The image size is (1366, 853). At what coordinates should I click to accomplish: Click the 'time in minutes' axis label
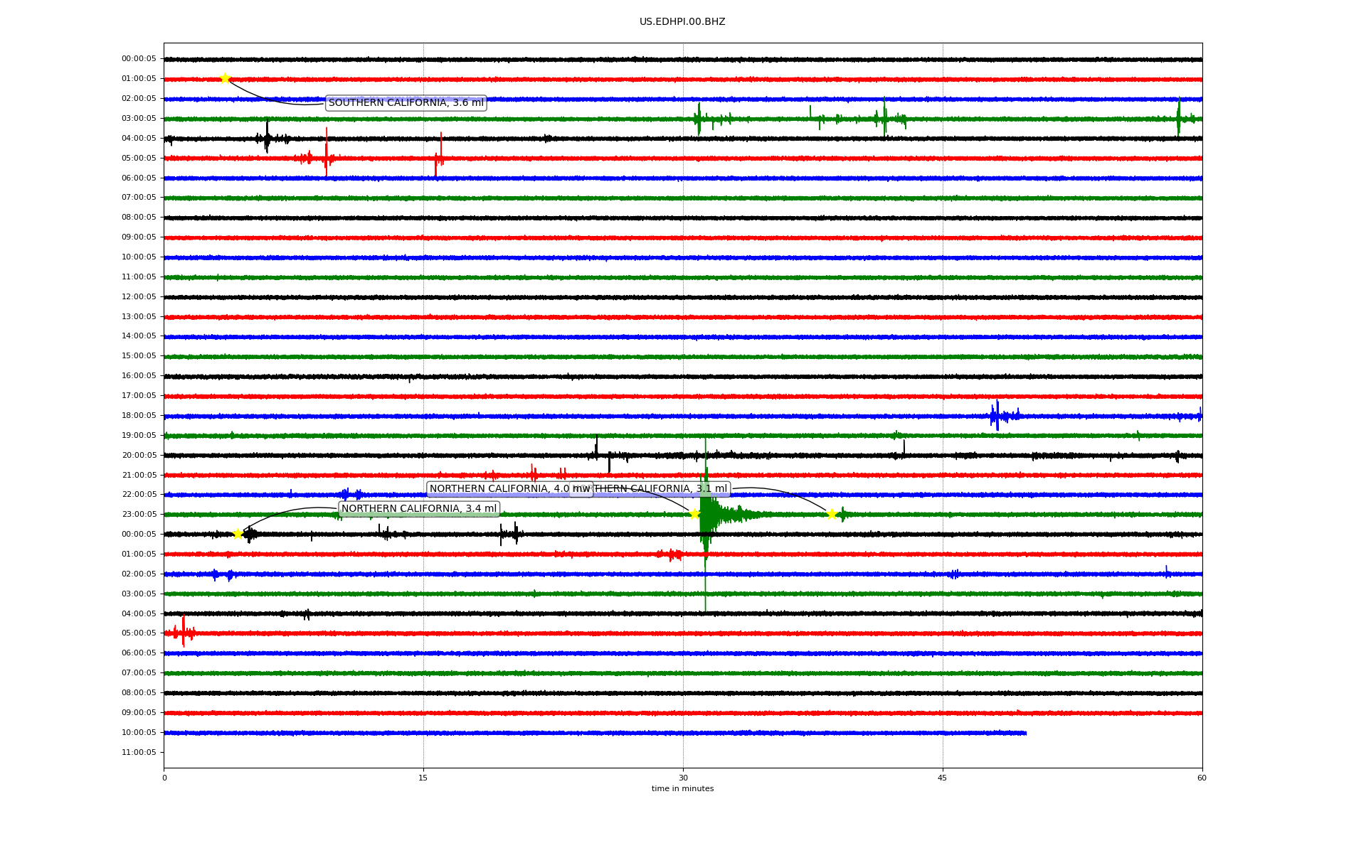coord(682,788)
